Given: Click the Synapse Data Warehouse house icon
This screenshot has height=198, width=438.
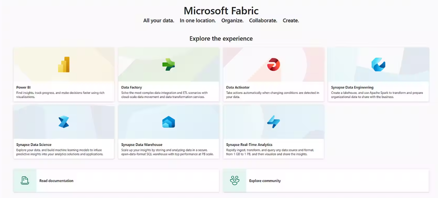Looking at the screenshot, I should (x=168, y=122).
